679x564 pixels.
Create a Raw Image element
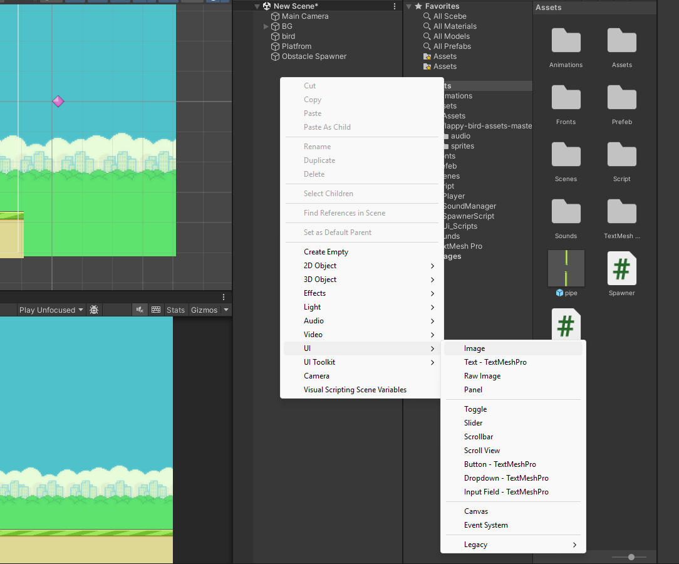coord(513,376)
